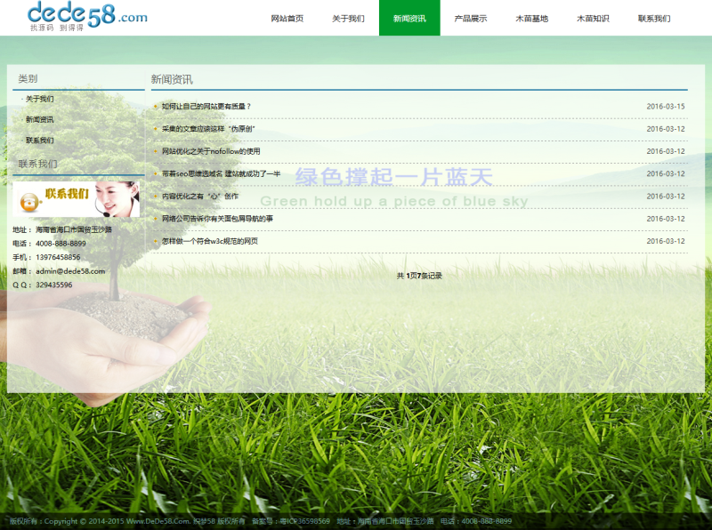Click the address 海南省海口市国贸玉沙路 in the sidebar
Image resolution: width=712 pixels, height=530 pixels.
tap(74, 229)
